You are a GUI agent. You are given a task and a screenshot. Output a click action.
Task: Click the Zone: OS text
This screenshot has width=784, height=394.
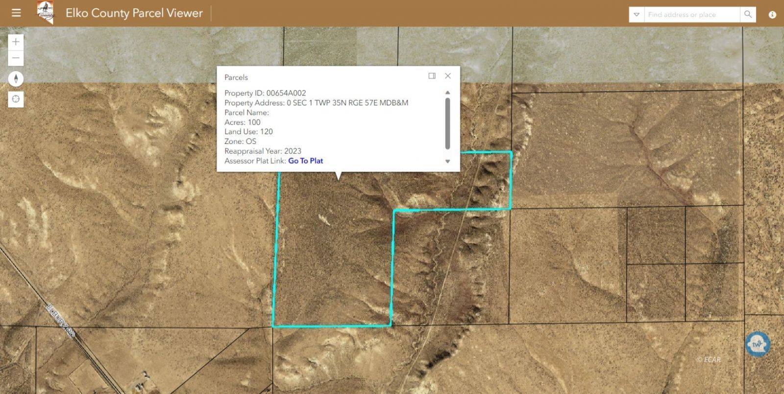(240, 141)
